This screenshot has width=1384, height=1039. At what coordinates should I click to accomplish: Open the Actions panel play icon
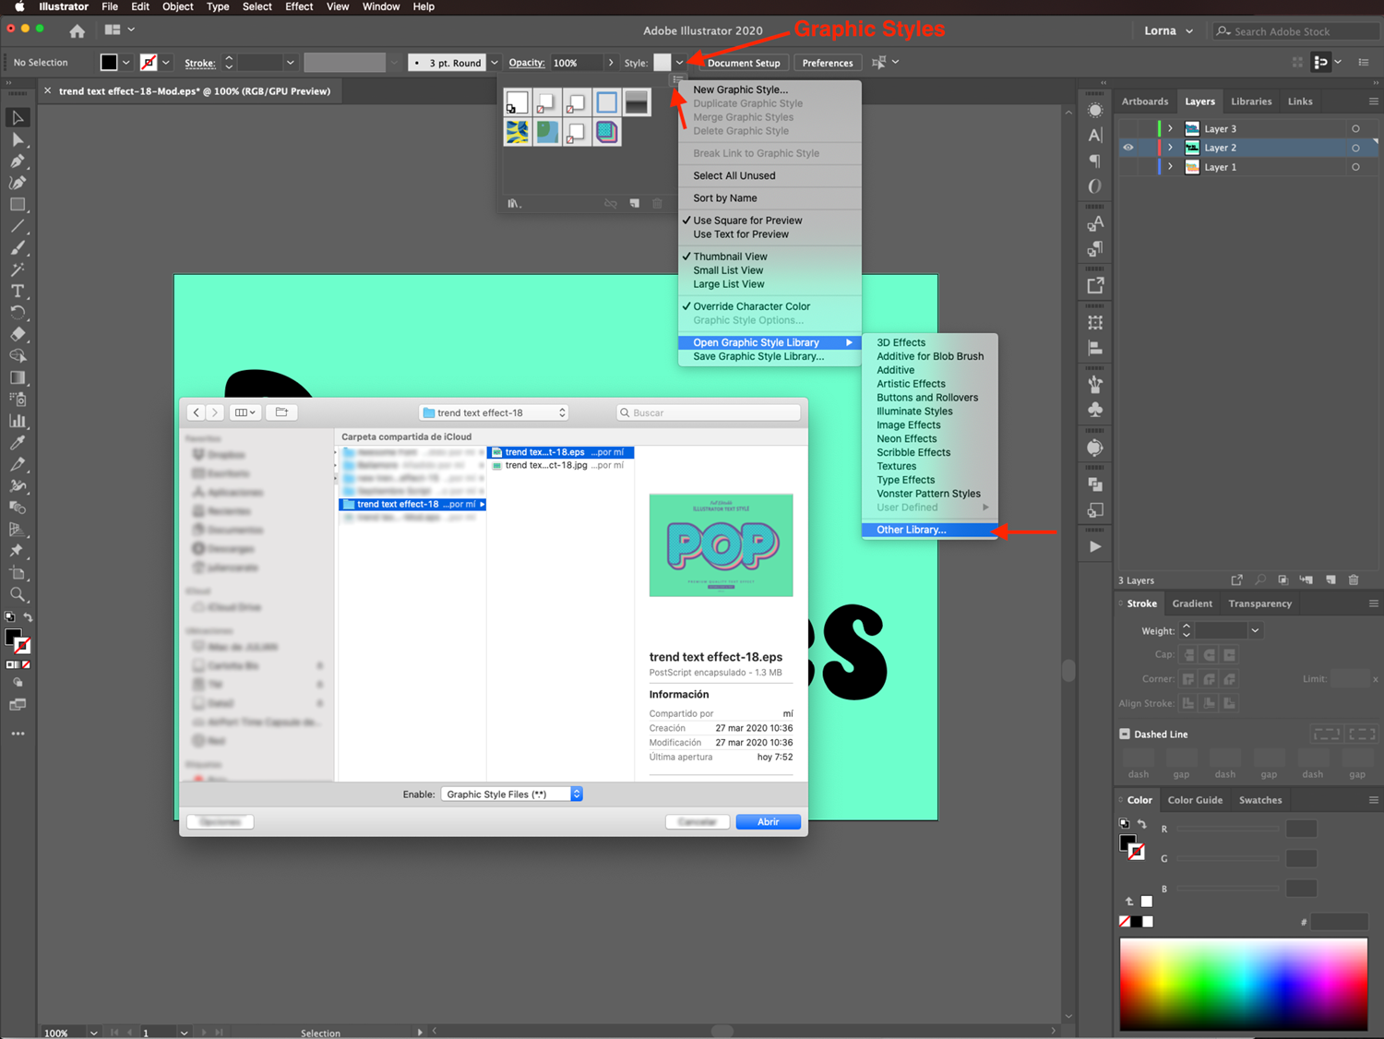pyautogui.click(x=1095, y=546)
